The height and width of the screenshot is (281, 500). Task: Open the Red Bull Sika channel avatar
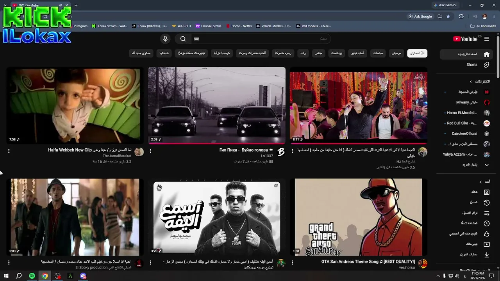[x=487, y=123]
